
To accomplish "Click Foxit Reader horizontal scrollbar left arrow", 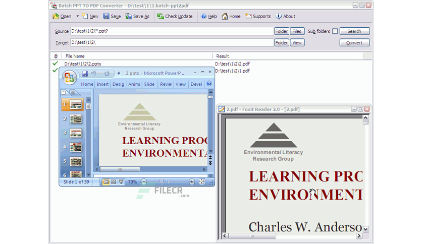I will click(x=225, y=236).
